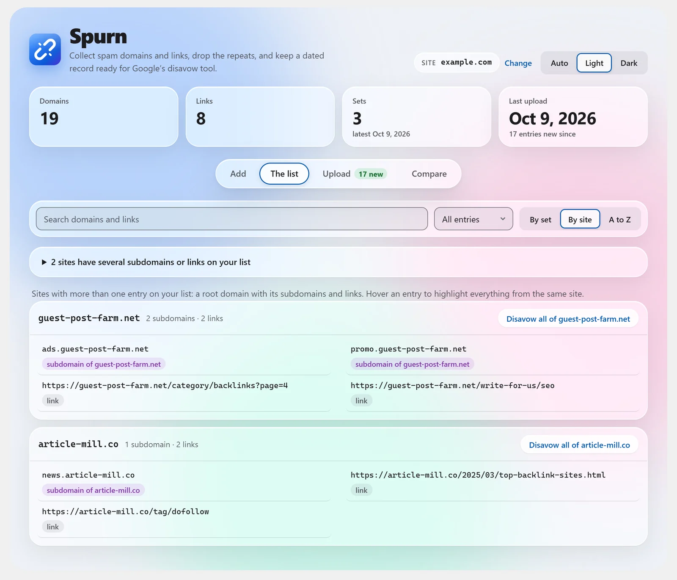Click the 'subdomain of article-mill.co' tag
677x580 pixels.
pos(93,490)
